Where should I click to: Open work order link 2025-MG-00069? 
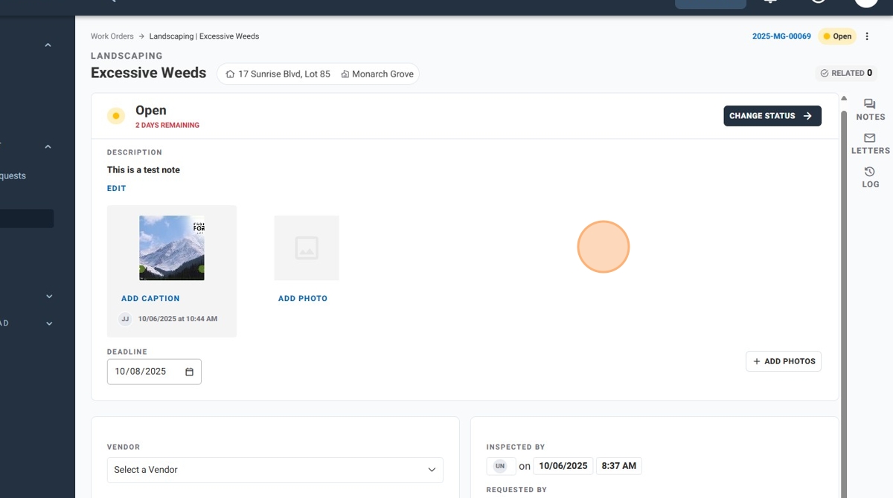[781, 36]
